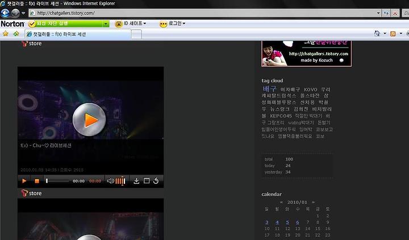This screenshot has width=409, height=240.
Task: Play the f(x) Chu~ video via big button
Action: pos(89,120)
